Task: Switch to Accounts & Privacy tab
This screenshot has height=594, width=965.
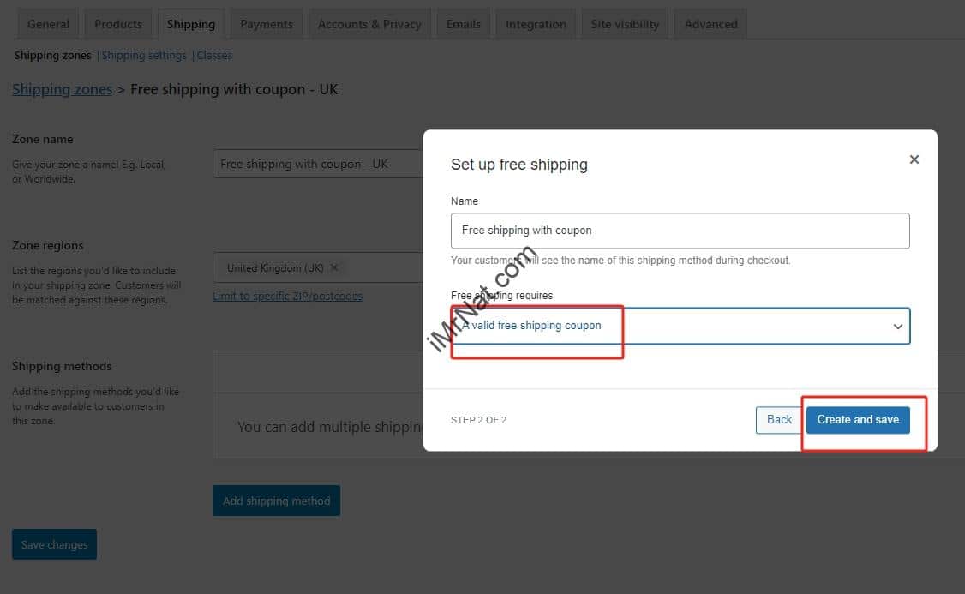Action: tap(369, 24)
